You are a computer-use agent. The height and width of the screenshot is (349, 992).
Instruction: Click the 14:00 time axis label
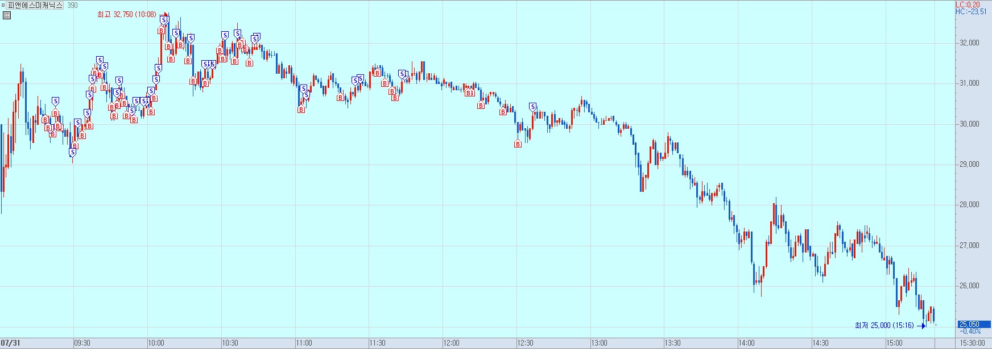click(x=746, y=343)
